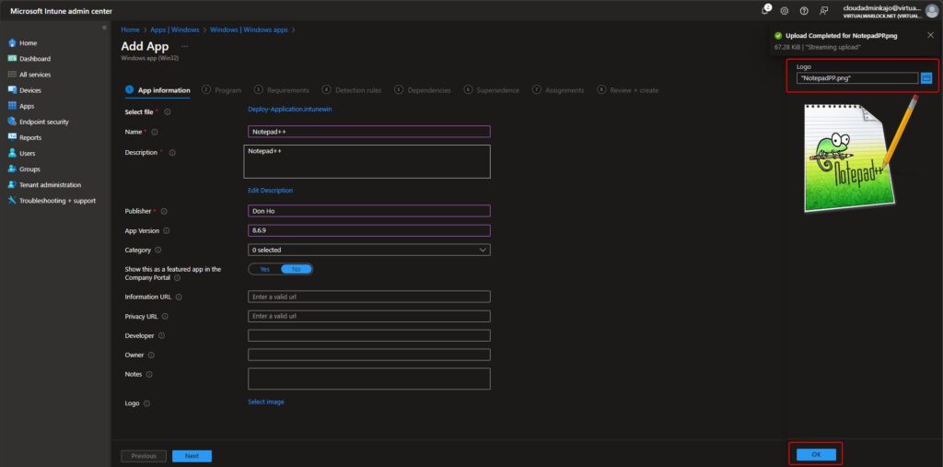Show info tooltip next to Privacy URL
This screenshot has height=467, width=943.
point(165,317)
